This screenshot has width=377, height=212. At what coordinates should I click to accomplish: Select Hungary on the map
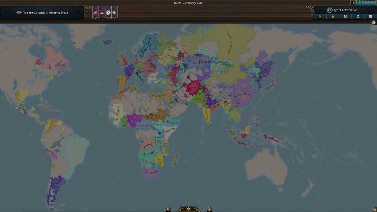coord(148,71)
